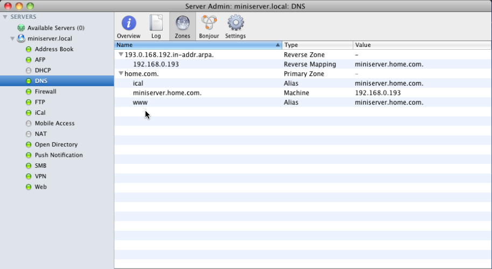Click the Firewall status light
The image size is (492, 269).
tap(29, 91)
